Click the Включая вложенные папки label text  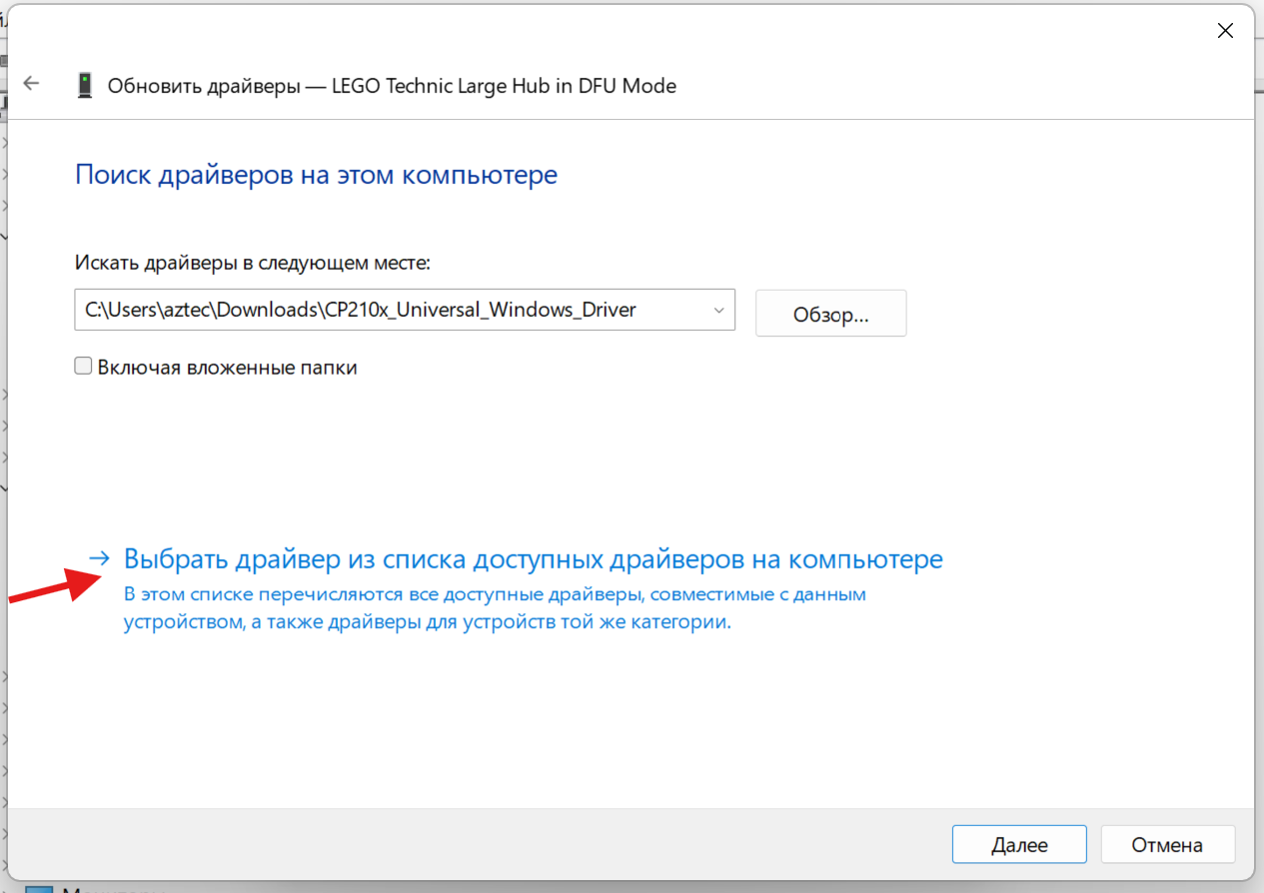click(x=227, y=368)
